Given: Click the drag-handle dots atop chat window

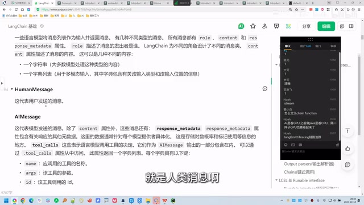Looking at the screenshot, I should pyautogui.click(x=311, y=39).
